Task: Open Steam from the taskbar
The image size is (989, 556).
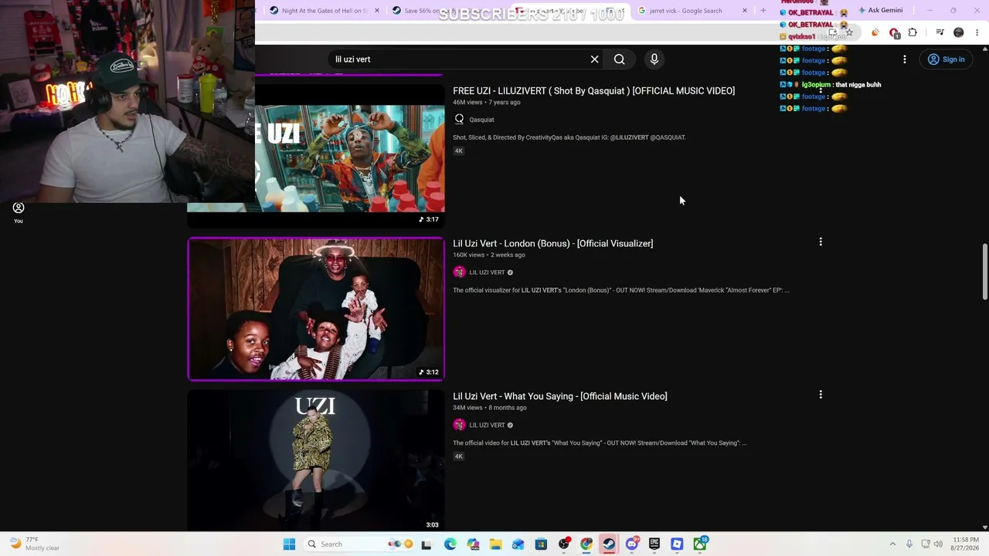Action: (x=609, y=544)
